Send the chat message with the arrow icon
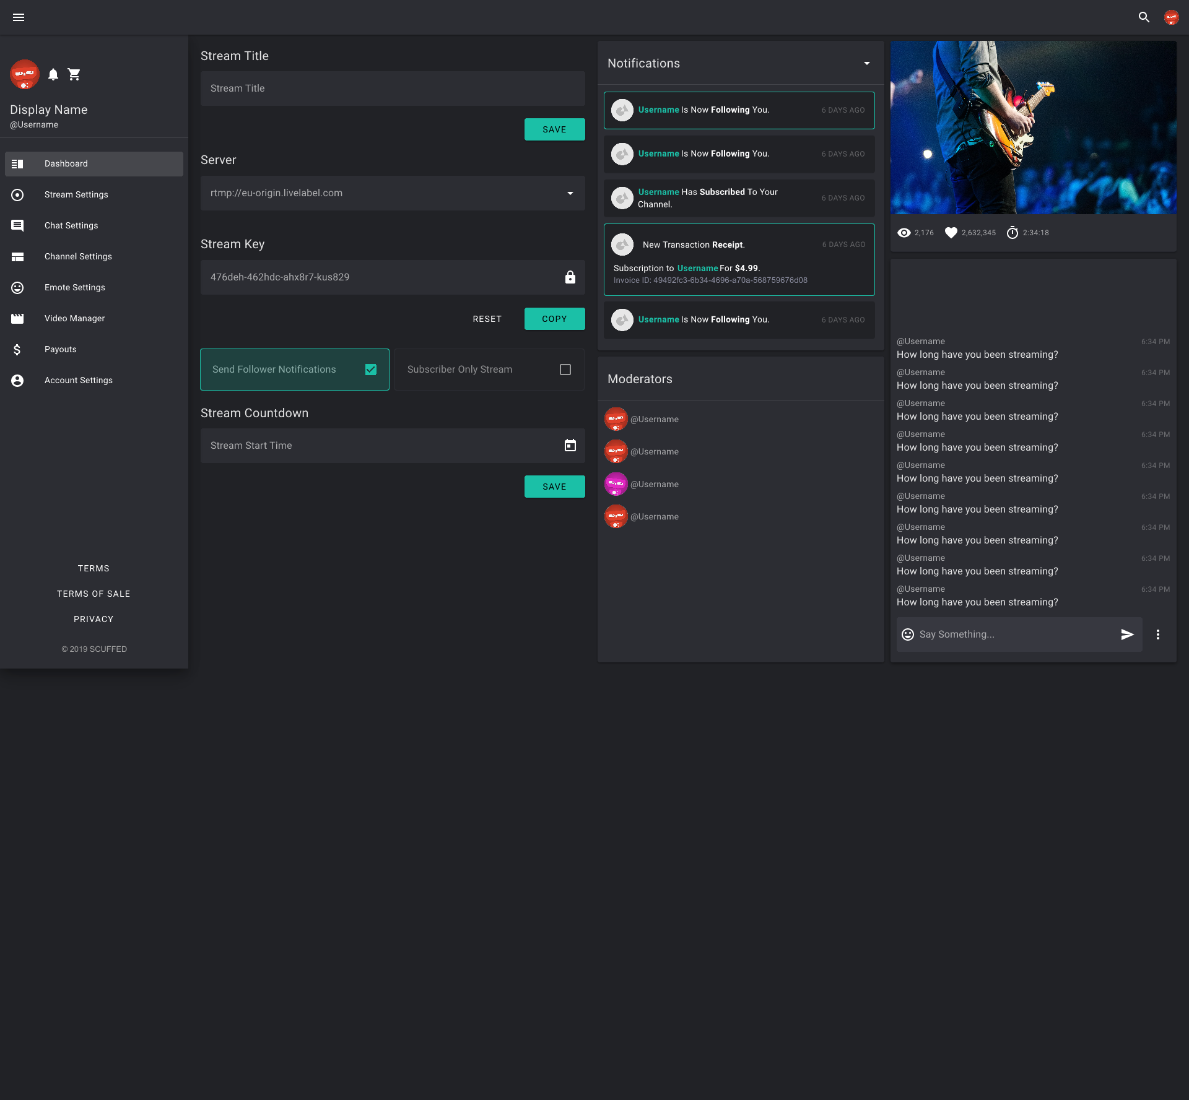Screen dimensions: 1189x1100 1127,634
